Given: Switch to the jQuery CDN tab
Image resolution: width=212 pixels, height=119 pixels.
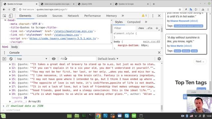Looking at the screenshot, I should [95, 4].
